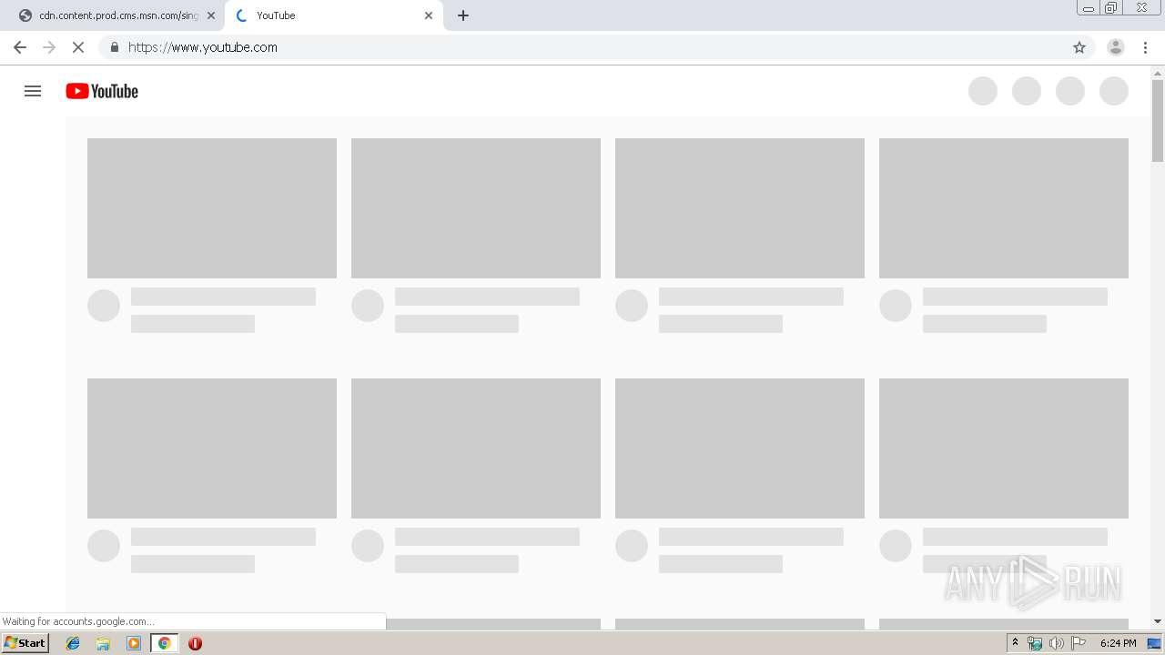This screenshot has height=655, width=1165.
Task: Open a new tab with the plus button
Action: tap(462, 15)
